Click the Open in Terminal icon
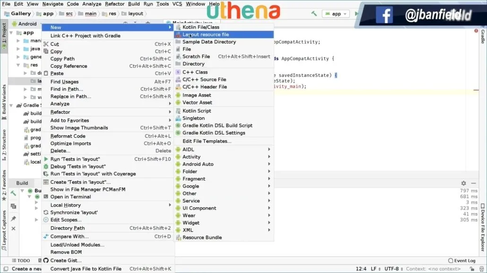 46,197
